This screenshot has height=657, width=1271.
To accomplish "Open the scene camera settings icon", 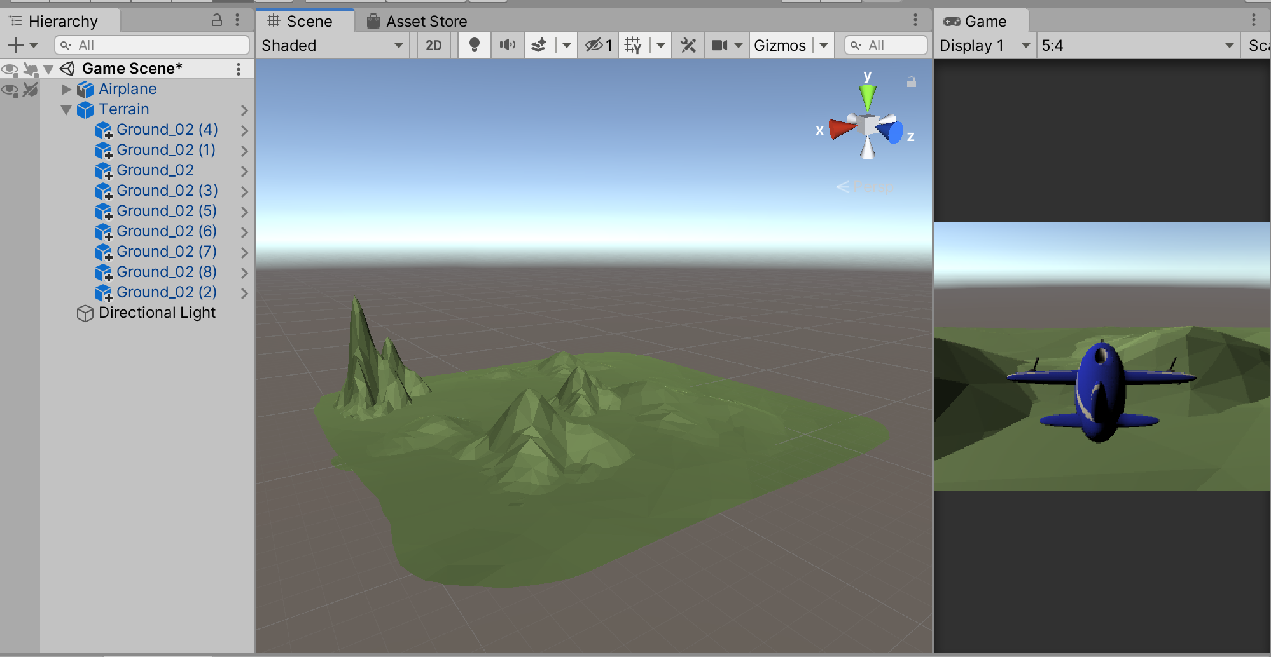I will (x=719, y=45).
